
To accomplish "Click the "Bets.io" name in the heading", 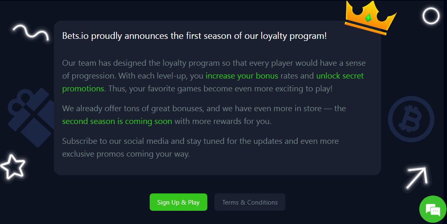I will 75,36.
